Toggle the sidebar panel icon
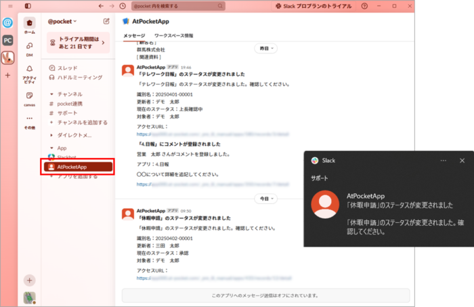 click(28, 6)
